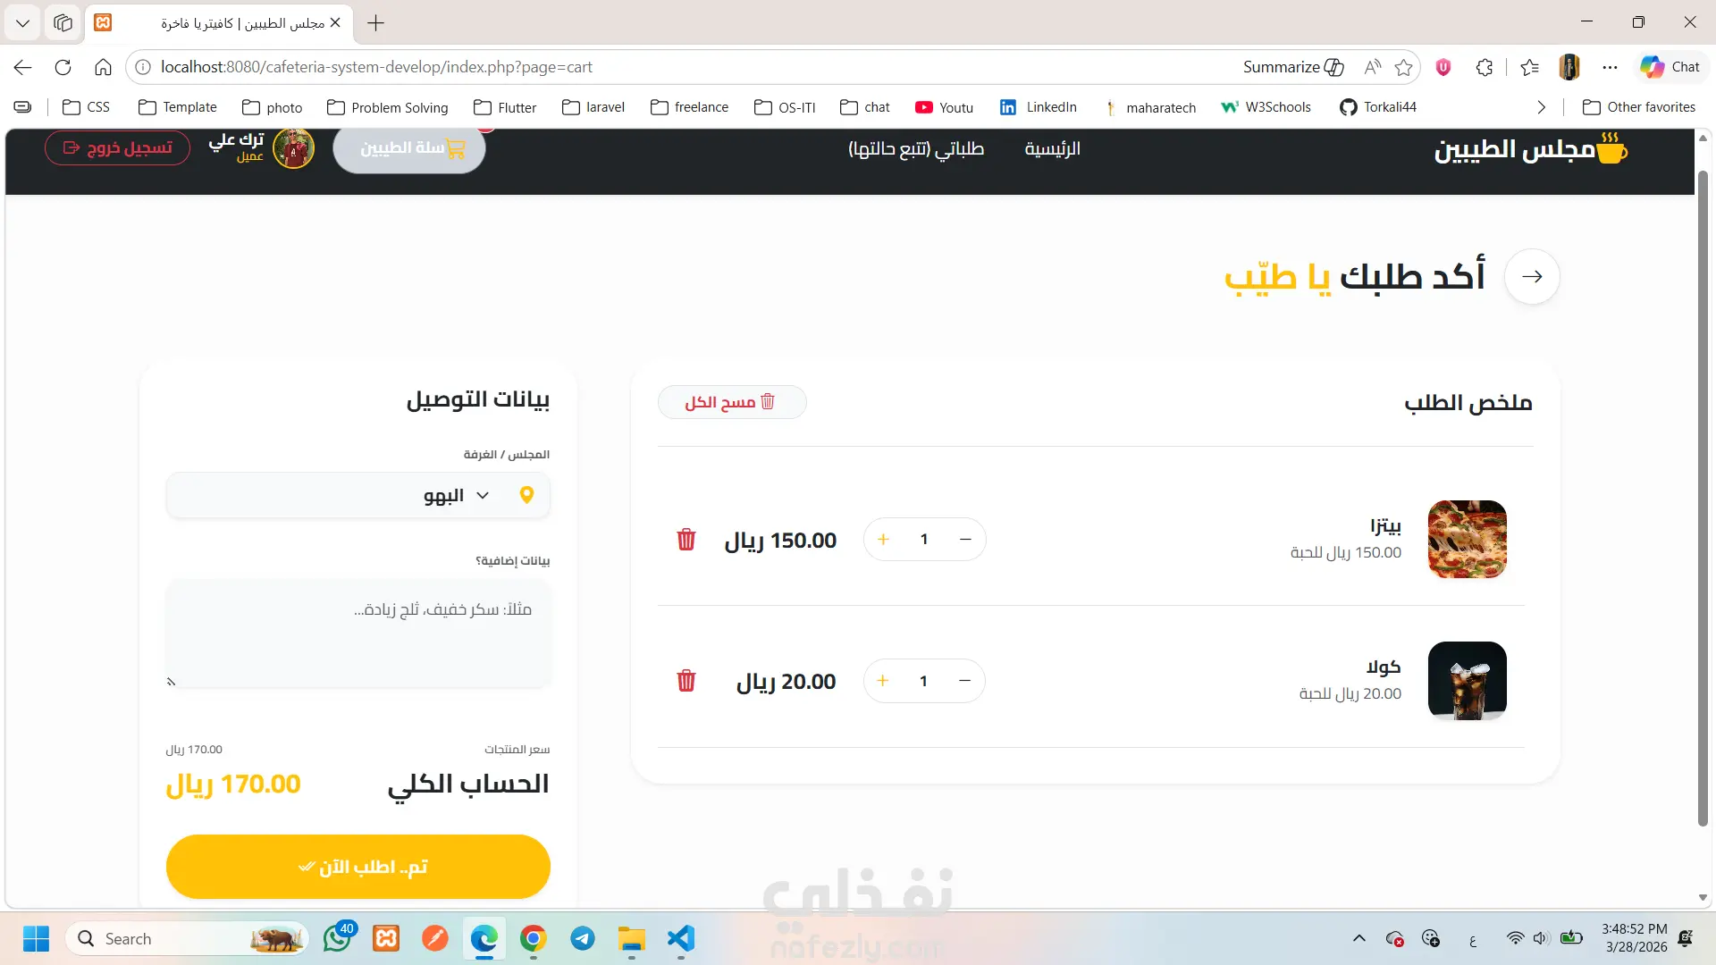Decrease cola quantity with minus icon
Image resolution: width=1716 pixels, height=965 pixels.
coord(965,681)
